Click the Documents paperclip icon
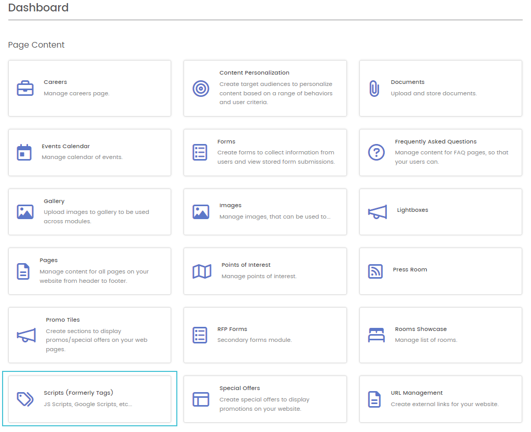Image resolution: width=531 pixels, height=432 pixels. 374,89
